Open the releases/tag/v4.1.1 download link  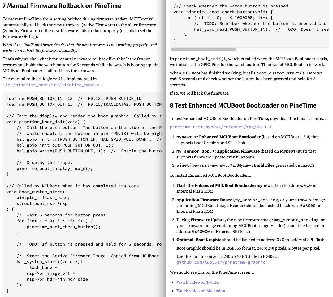click(x=220, y=127)
